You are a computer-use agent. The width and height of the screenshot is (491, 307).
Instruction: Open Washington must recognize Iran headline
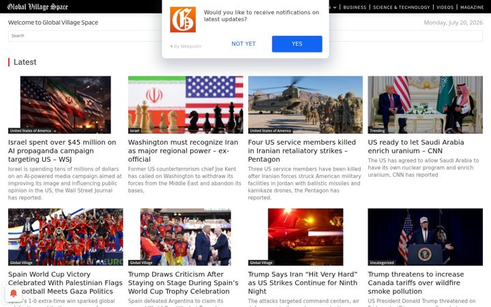183,151
